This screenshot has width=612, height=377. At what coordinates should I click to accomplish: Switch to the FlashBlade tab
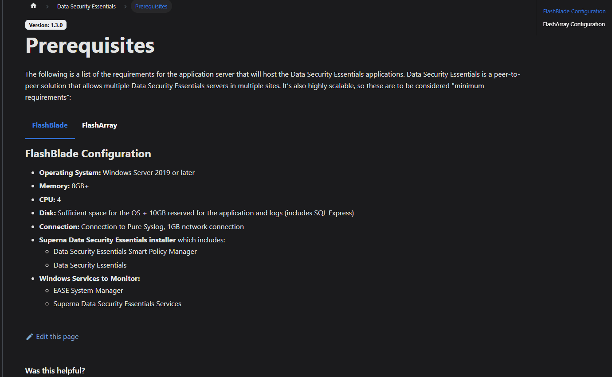(x=50, y=125)
